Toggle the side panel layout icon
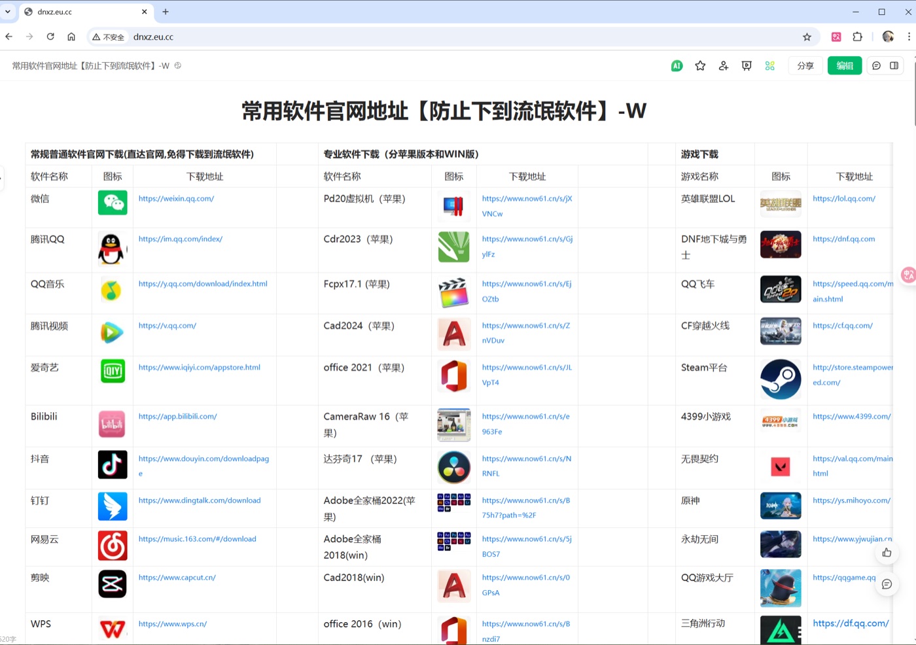The height and width of the screenshot is (645, 916). 894,65
